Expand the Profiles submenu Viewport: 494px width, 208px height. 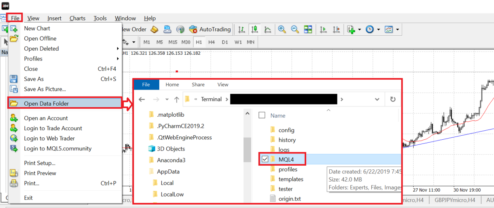65,59
